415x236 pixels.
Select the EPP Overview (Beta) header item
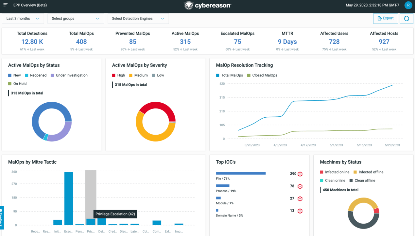coord(29,5)
